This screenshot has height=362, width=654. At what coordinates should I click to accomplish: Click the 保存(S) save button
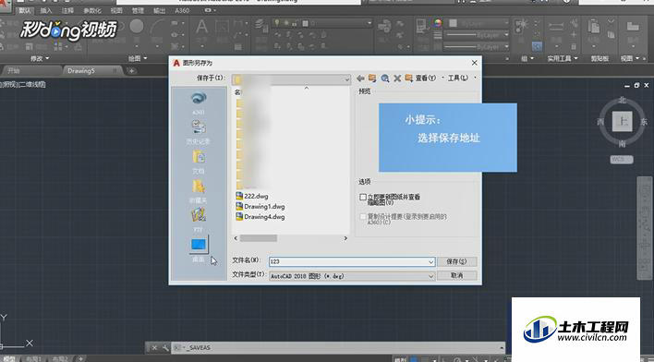point(456,262)
